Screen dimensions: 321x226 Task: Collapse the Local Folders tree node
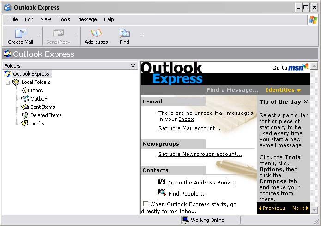[x=7, y=83]
